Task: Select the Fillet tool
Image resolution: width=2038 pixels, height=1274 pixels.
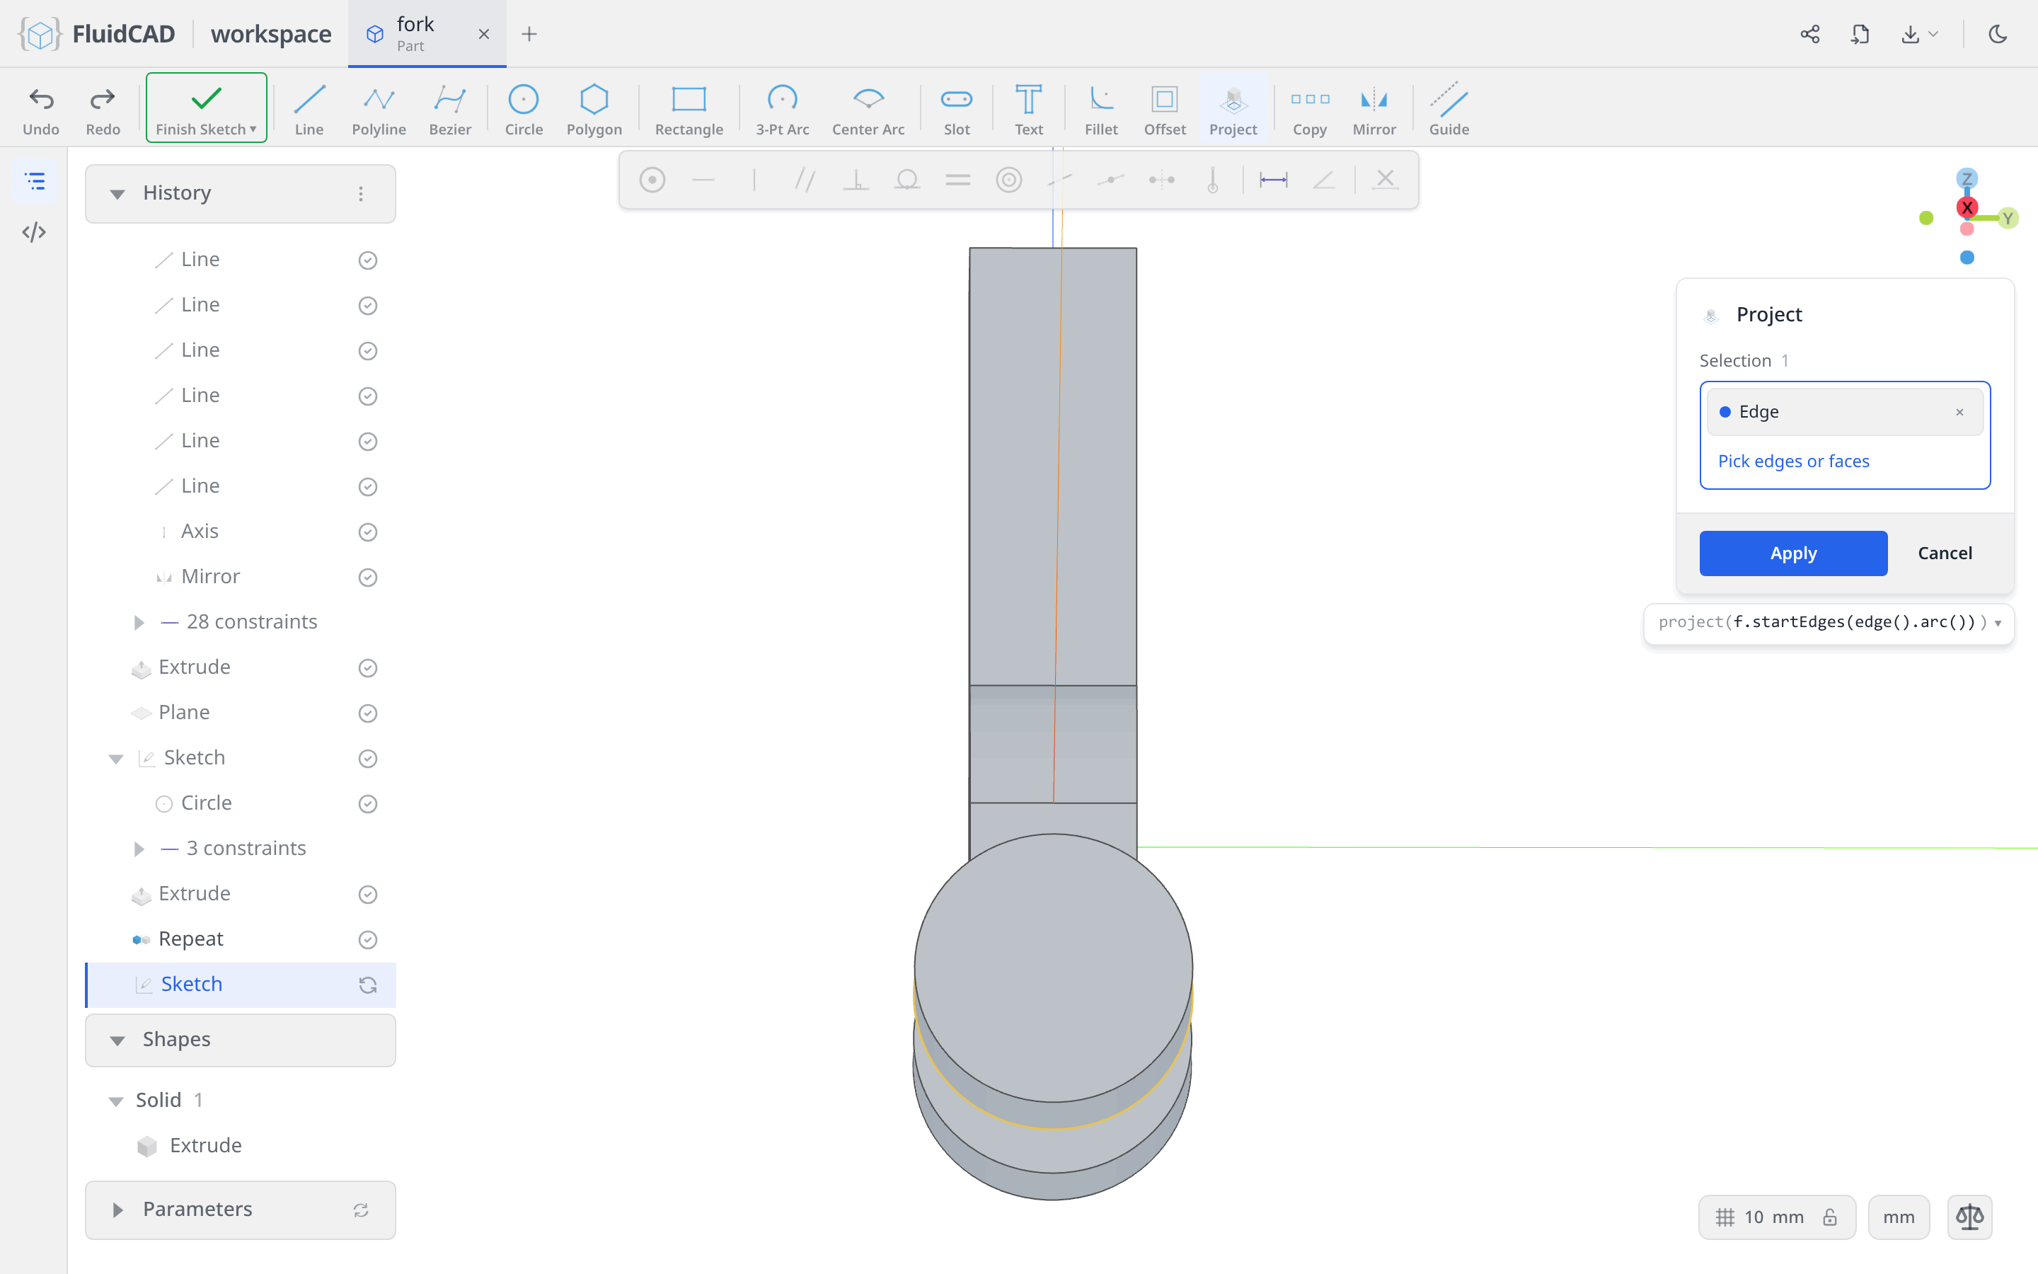Action: 1100,109
